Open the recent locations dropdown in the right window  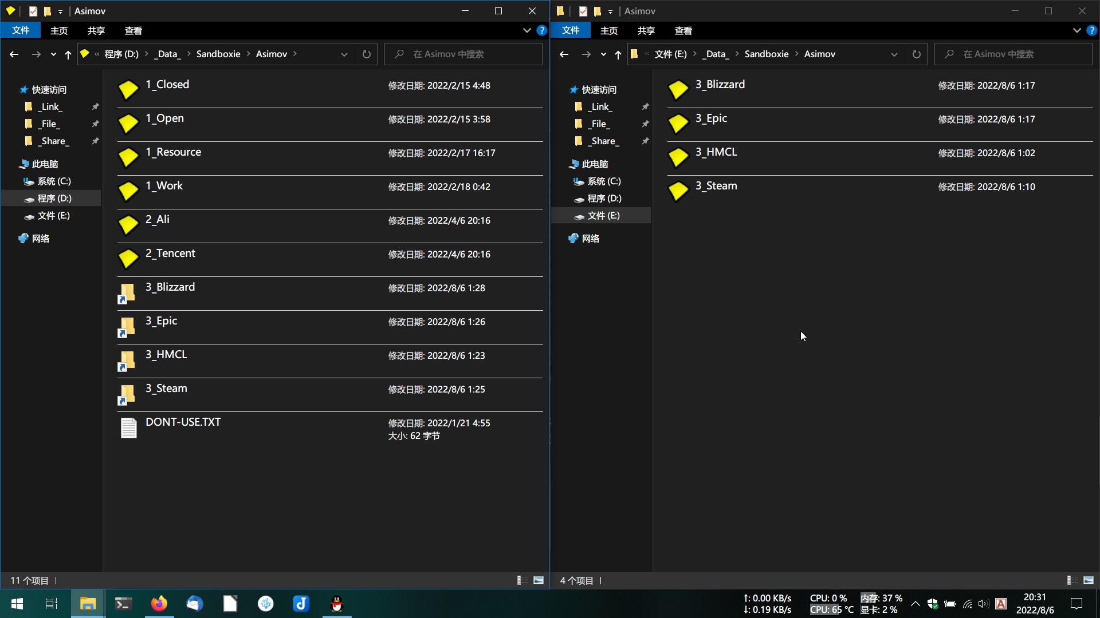point(603,54)
